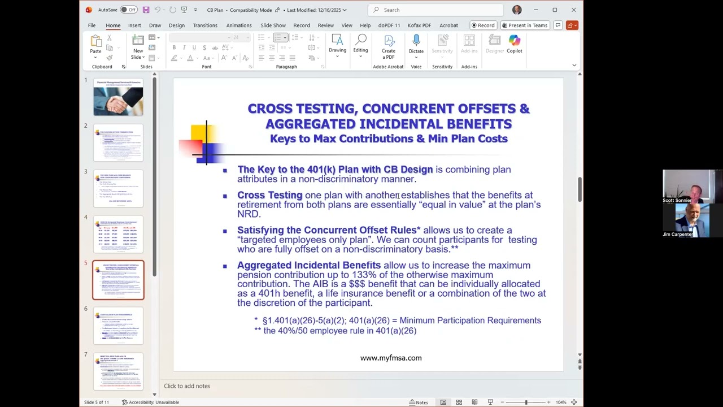
Task: Switch to the Insert tab
Action: click(134, 25)
